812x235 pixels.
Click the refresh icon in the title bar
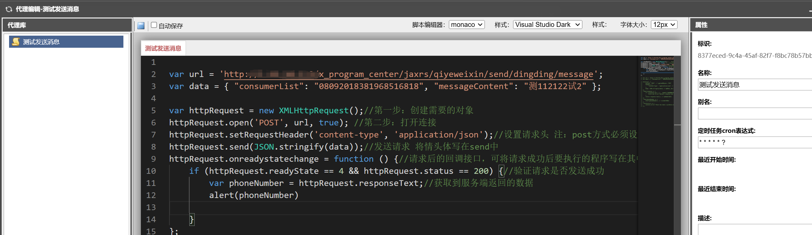(9, 9)
